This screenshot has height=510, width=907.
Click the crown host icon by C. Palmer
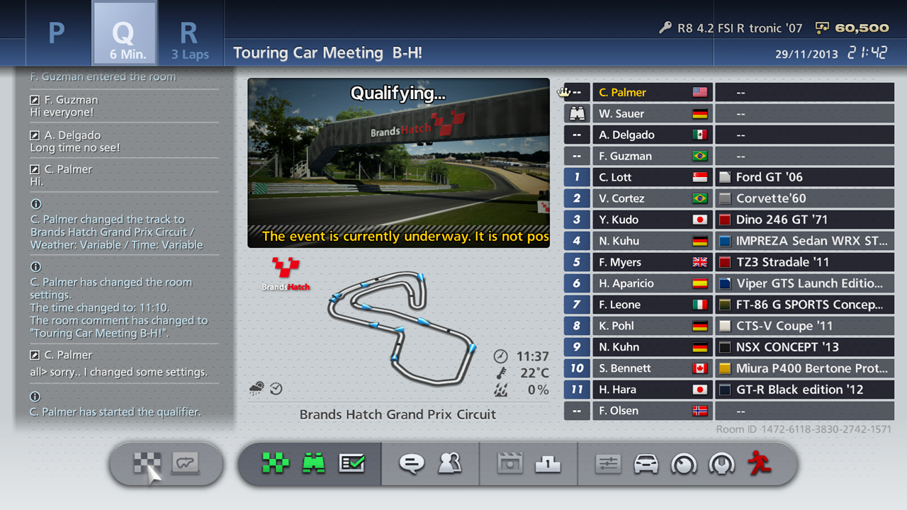565,92
